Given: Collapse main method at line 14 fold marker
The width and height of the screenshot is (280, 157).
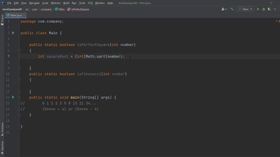Looking at the screenshot, I should tap(19, 97).
